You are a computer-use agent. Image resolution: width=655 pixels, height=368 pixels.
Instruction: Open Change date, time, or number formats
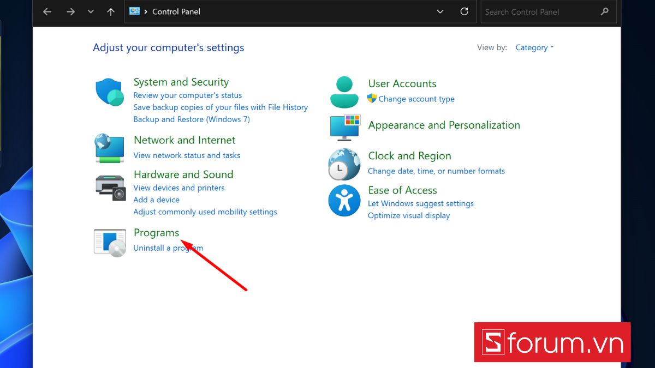pos(436,171)
